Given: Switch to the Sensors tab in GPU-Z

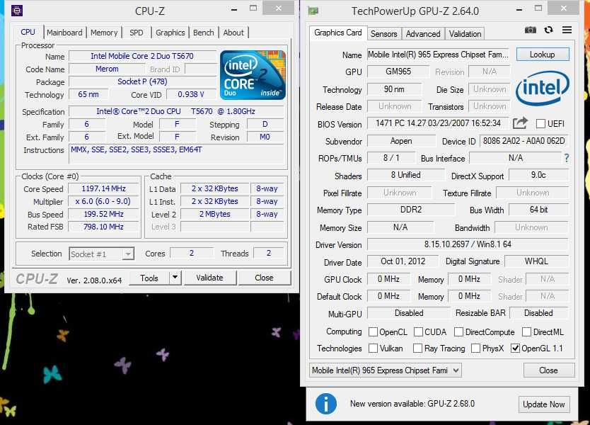Looking at the screenshot, I should pyautogui.click(x=384, y=34).
